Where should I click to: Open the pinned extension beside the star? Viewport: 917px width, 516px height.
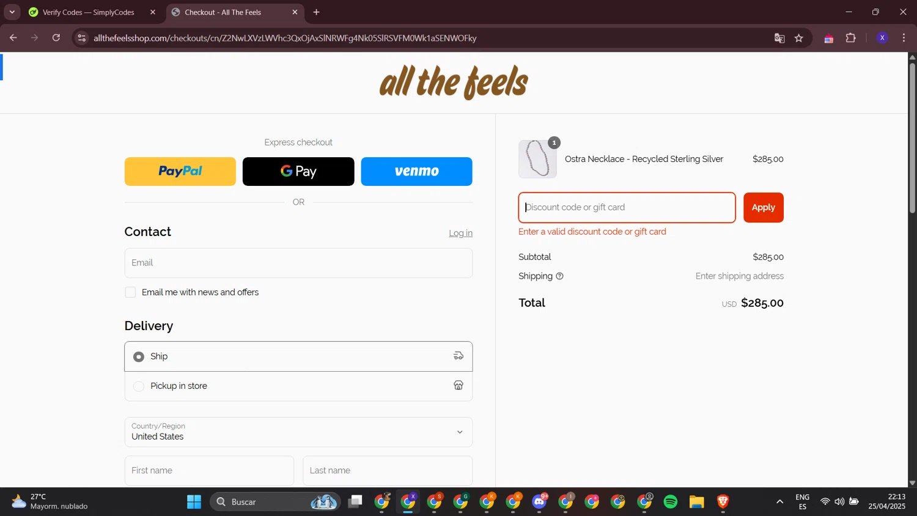click(829, 38)
